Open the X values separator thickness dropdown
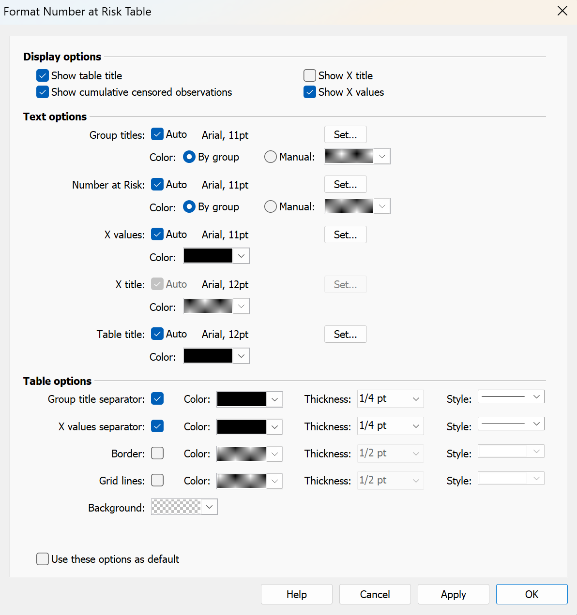Screen dimensions: 577x615 tap(415, 426)
